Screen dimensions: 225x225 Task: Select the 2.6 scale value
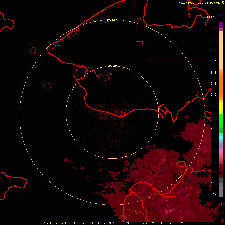coord(214,128)
